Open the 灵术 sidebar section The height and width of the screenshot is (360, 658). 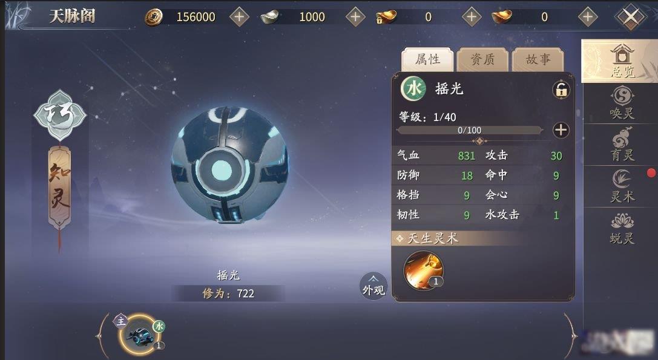(x=622, y=186)
